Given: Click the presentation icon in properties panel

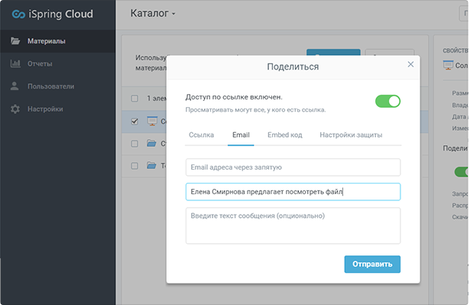Looking at the screenshot, I should click(x=448, y=65).
